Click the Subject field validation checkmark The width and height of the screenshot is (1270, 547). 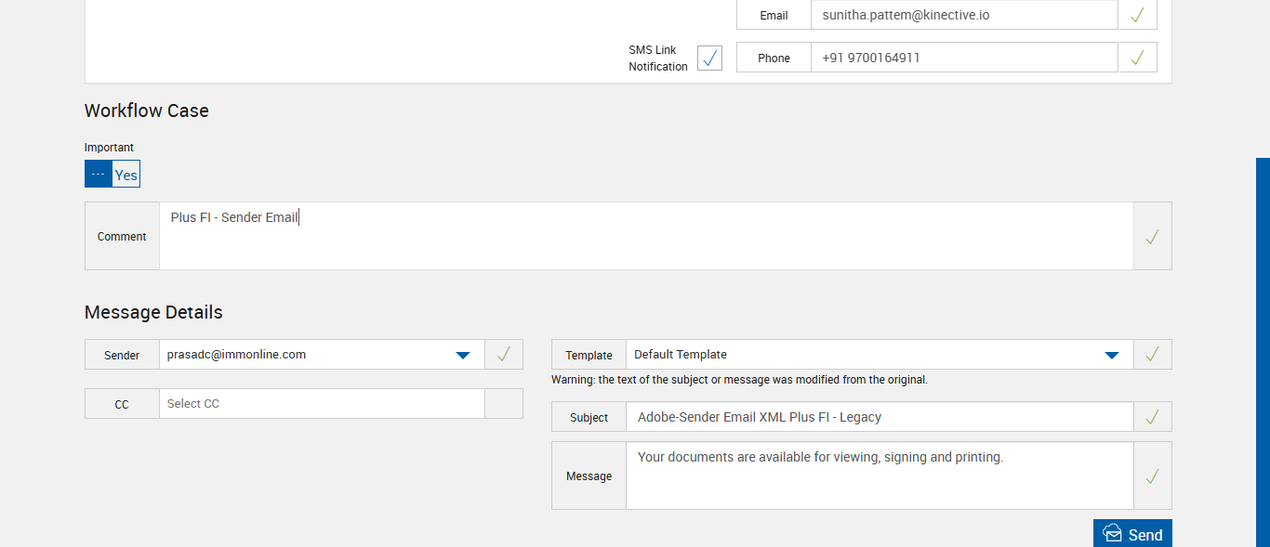click(1152, 417)
